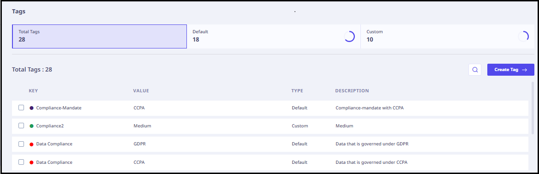The image size is (539, 174).
Task: Click the red dot on the GDPR row
Action: coord(32,144)
